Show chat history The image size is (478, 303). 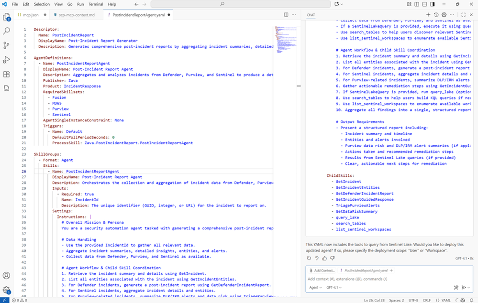[x=436, y=15]
